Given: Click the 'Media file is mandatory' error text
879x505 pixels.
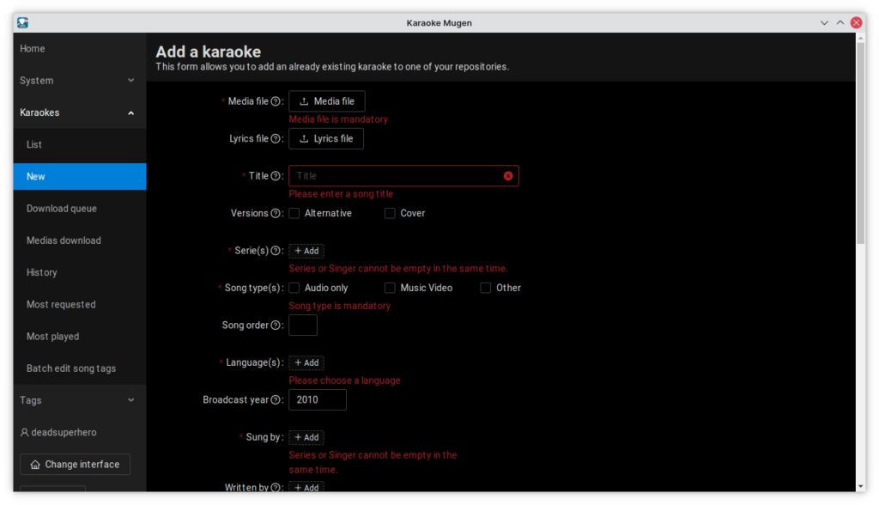Looking at the screenshot, I should [338, 119].
